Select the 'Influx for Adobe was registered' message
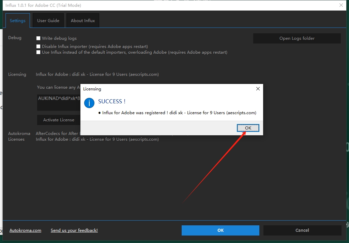Viewport: 349px width, 243px height. click(179, 113)
